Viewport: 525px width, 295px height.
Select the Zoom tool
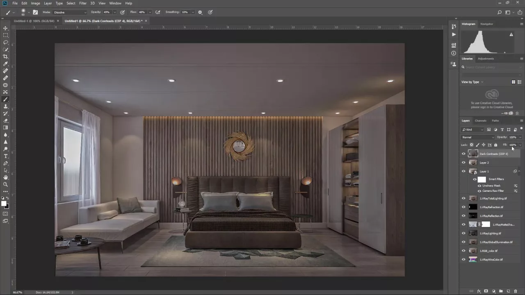point(5,184)
